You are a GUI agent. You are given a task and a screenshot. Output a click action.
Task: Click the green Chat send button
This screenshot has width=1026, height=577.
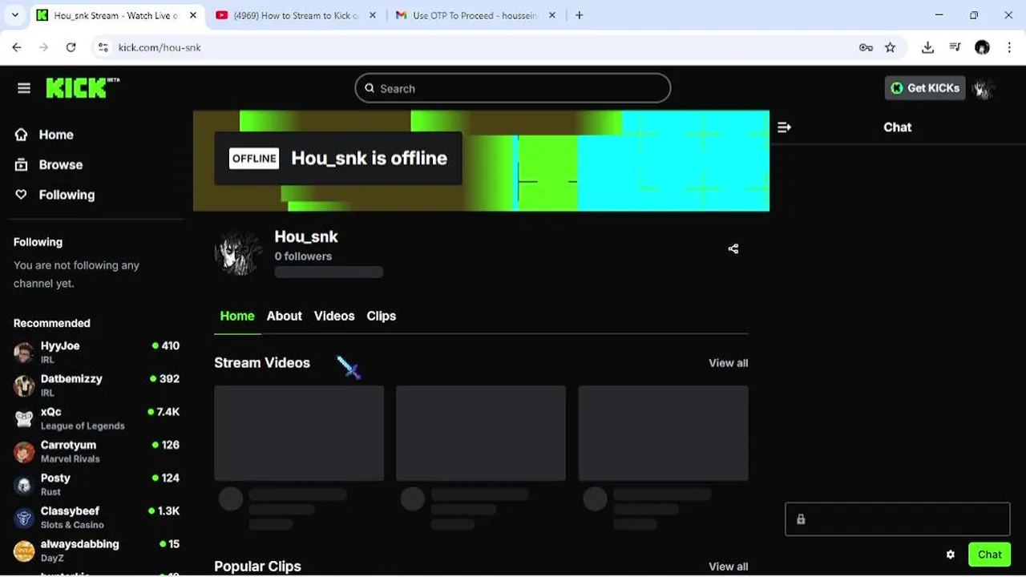pyautogui.click(x=989, y=555)
